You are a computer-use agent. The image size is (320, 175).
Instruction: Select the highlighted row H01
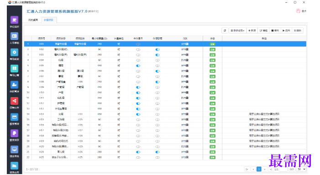click(x=165, y=44)
